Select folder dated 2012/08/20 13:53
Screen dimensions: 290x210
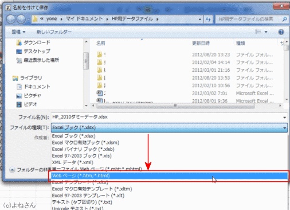pos(185,78)
